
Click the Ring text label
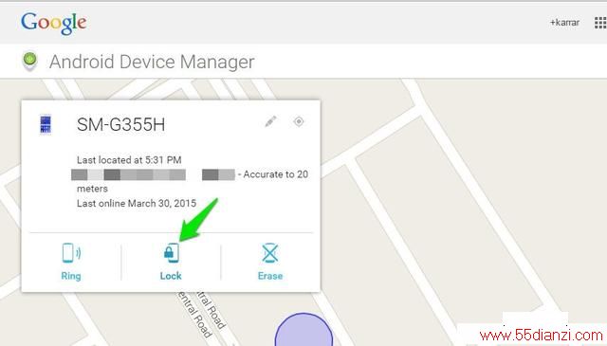[x=71, y=276]
